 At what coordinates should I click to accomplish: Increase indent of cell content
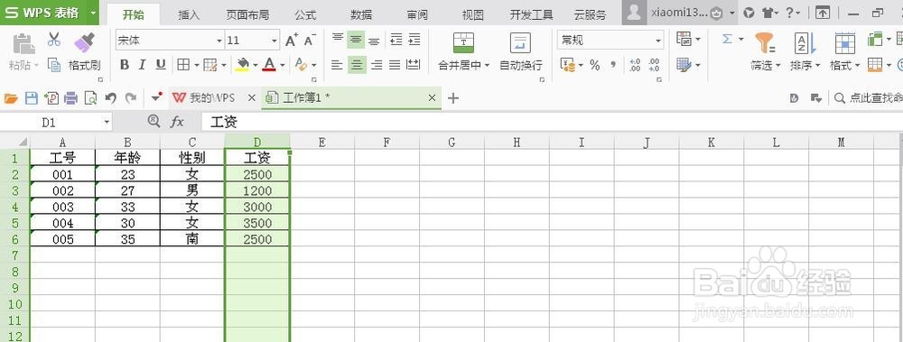[x=414, y=40]
